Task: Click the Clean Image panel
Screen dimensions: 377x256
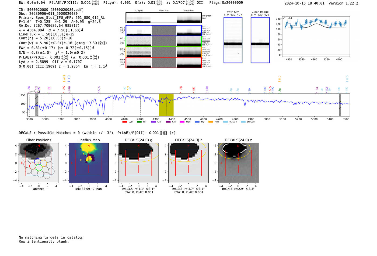Action: 260,40
